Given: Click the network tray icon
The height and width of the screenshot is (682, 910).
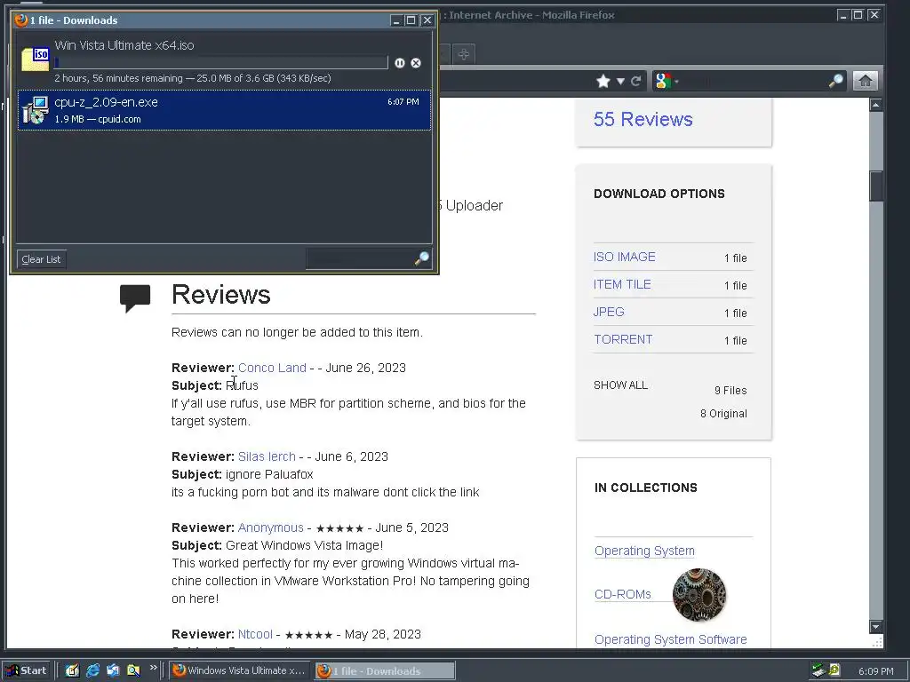Looking at the screenshot, I should (818, 670).
